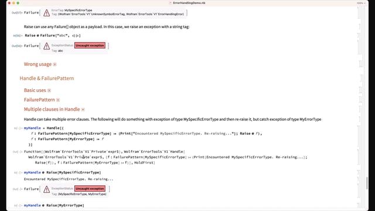The height and width of the screenshot is (211, 375).
Task: Select cell bracket of Handle & FailurePattern section
Action: pos(362,78)
